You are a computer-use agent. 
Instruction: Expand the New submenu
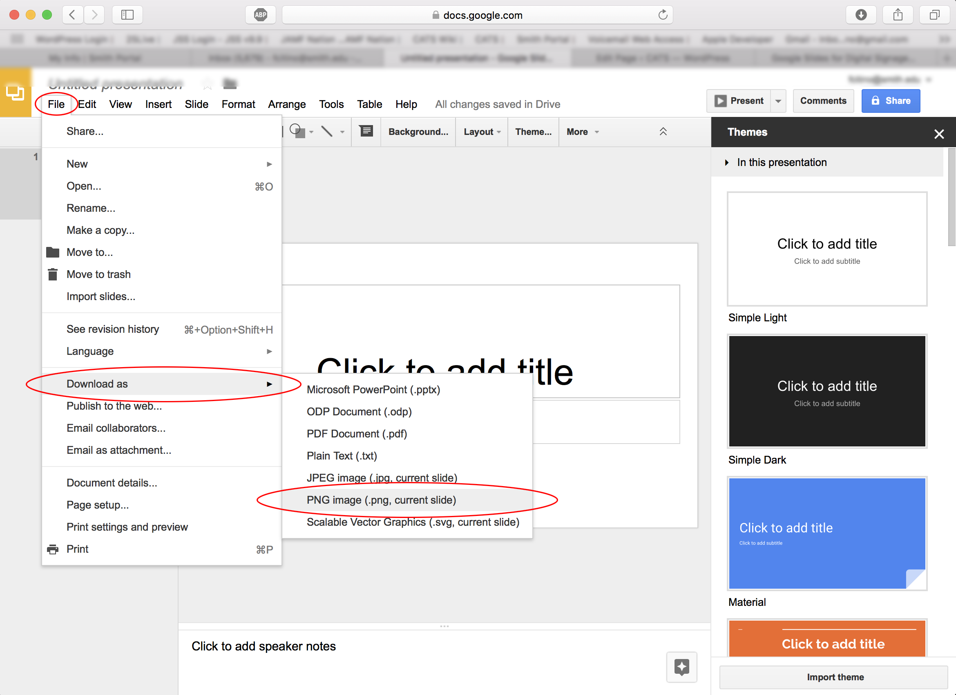161,164
